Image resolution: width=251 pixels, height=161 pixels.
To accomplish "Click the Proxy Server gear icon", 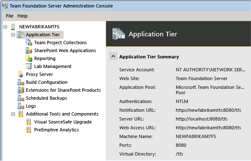I will [20, 74].
